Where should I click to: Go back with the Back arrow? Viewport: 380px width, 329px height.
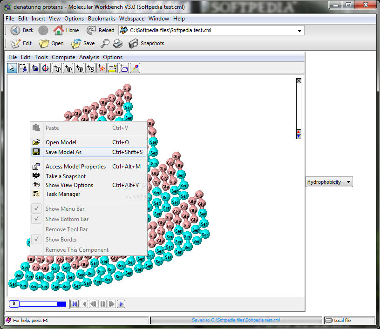[22, 30]
